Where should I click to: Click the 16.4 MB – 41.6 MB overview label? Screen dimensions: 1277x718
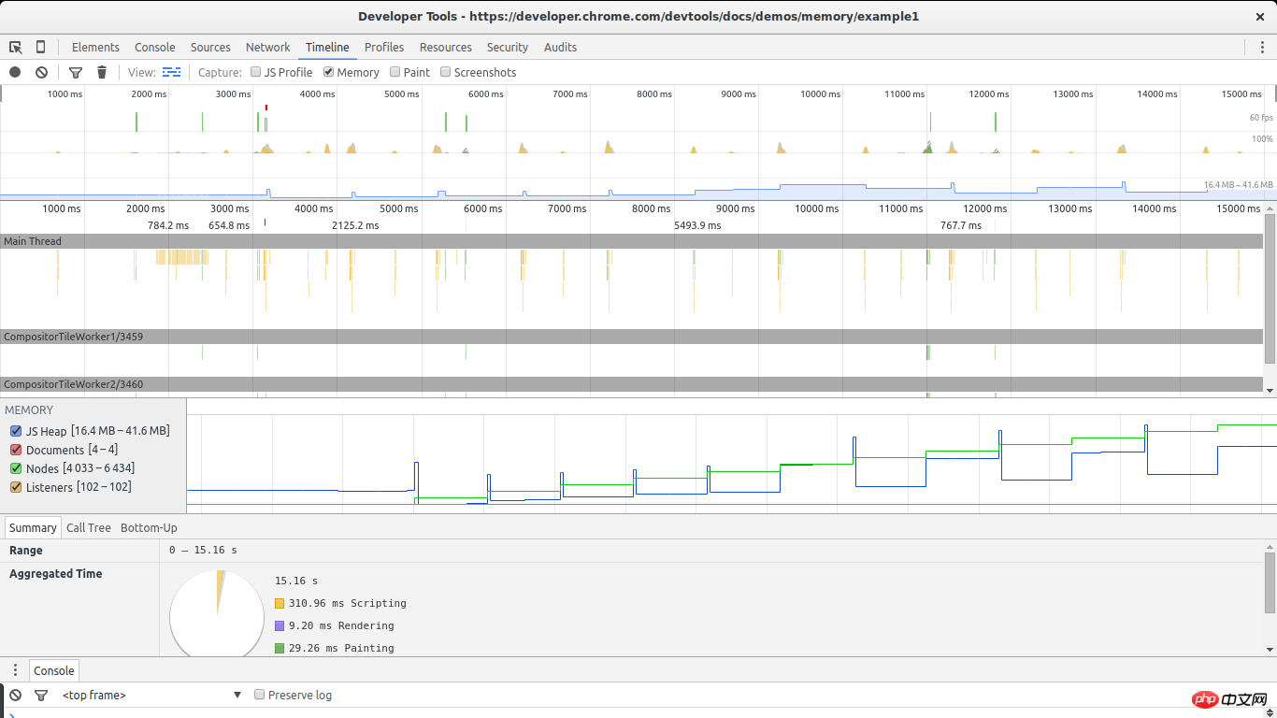(1239, 185)
